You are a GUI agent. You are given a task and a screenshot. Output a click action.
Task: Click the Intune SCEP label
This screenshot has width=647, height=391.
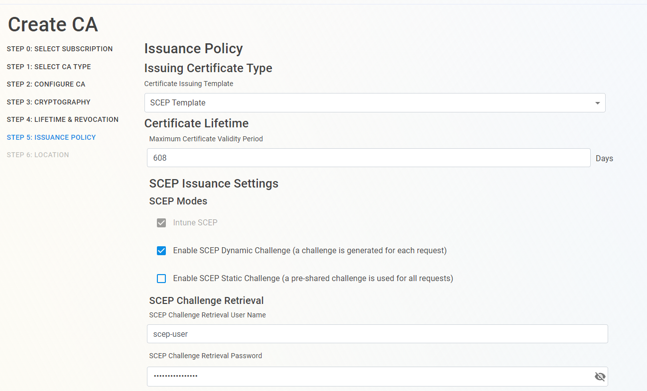click(x=195, y=223)
